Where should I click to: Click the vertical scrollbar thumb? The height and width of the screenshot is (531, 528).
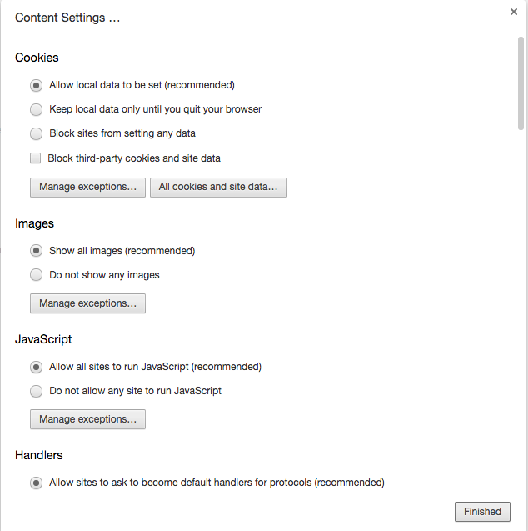(x=521, y=83)
